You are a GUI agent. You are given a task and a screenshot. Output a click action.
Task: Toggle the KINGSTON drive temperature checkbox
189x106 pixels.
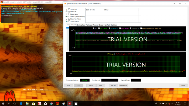coord(141,28)
